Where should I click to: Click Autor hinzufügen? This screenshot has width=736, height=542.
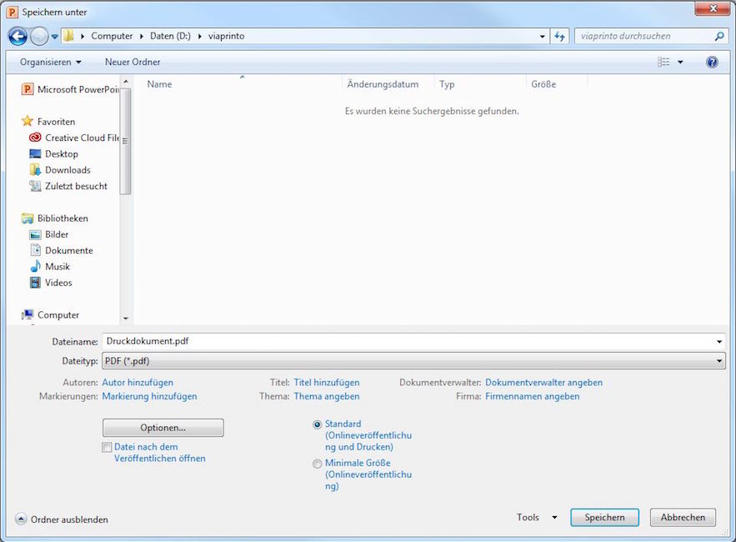tap(138, 382)
